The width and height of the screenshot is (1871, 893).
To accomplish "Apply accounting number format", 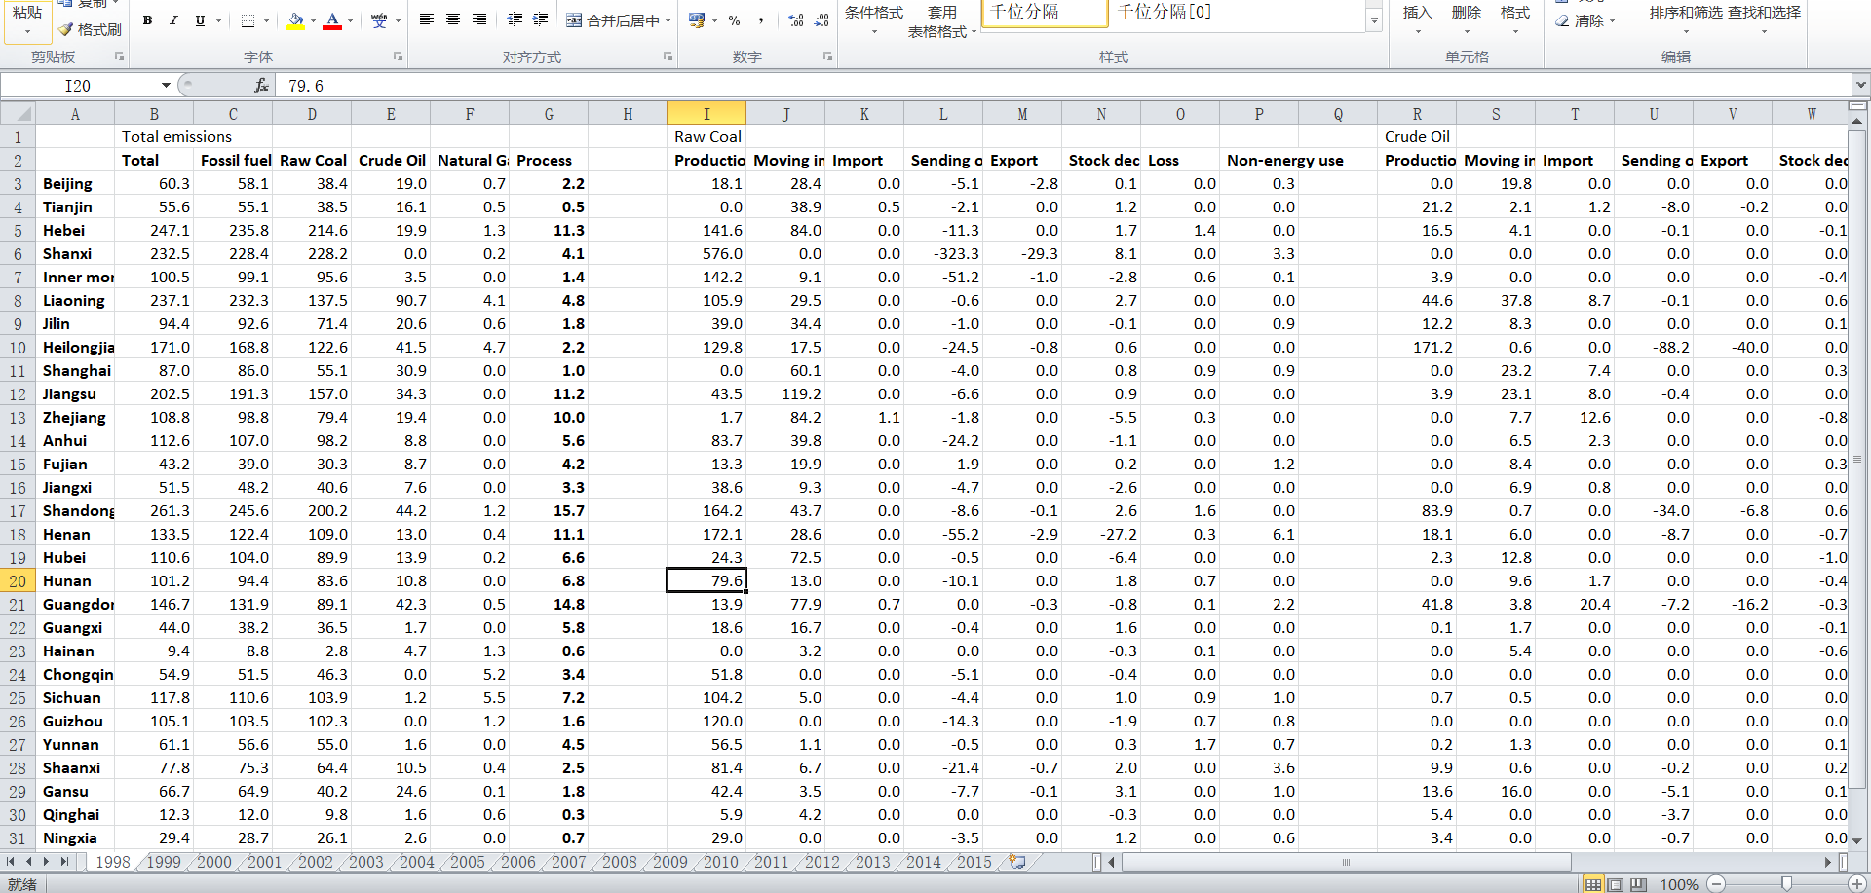I will pos(696,20).
